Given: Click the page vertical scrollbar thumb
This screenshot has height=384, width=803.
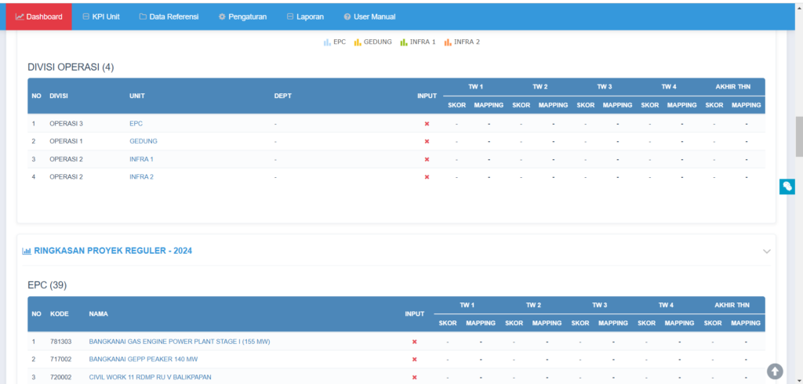Looking at the screenshot, I should [798, 137].
